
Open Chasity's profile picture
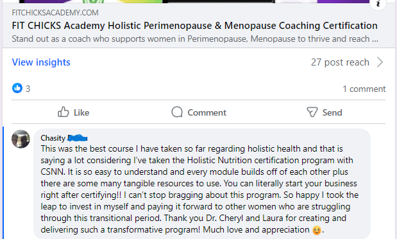click(x=21, y=139)
